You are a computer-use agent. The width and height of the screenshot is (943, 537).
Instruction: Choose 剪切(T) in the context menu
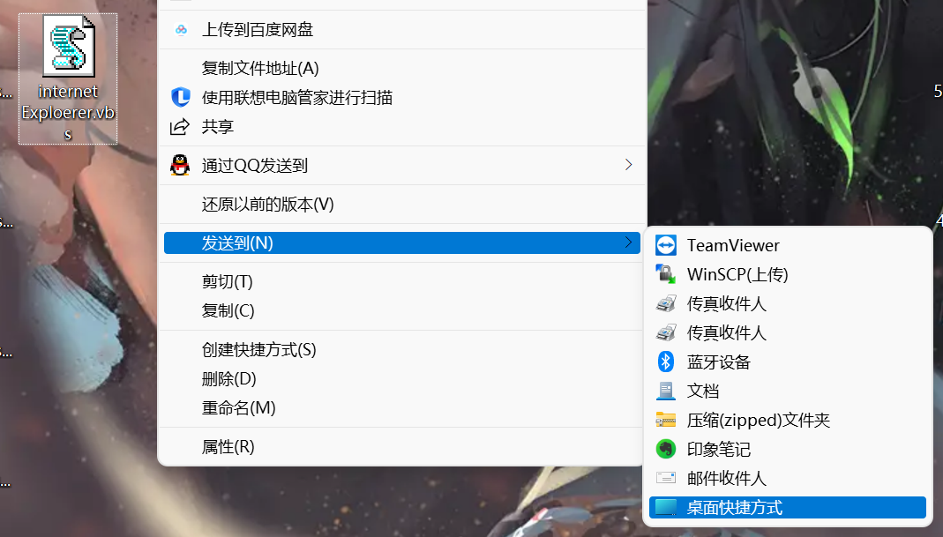227,281
